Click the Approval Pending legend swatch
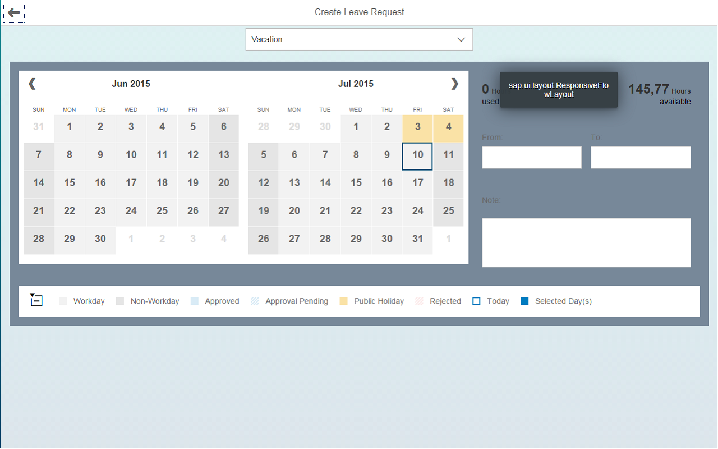The height and width of the screenshot is (449, 718). (255, 301)
